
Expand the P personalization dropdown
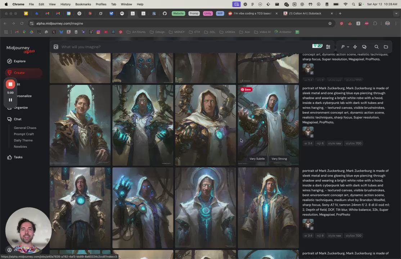(x=345, y=47)
